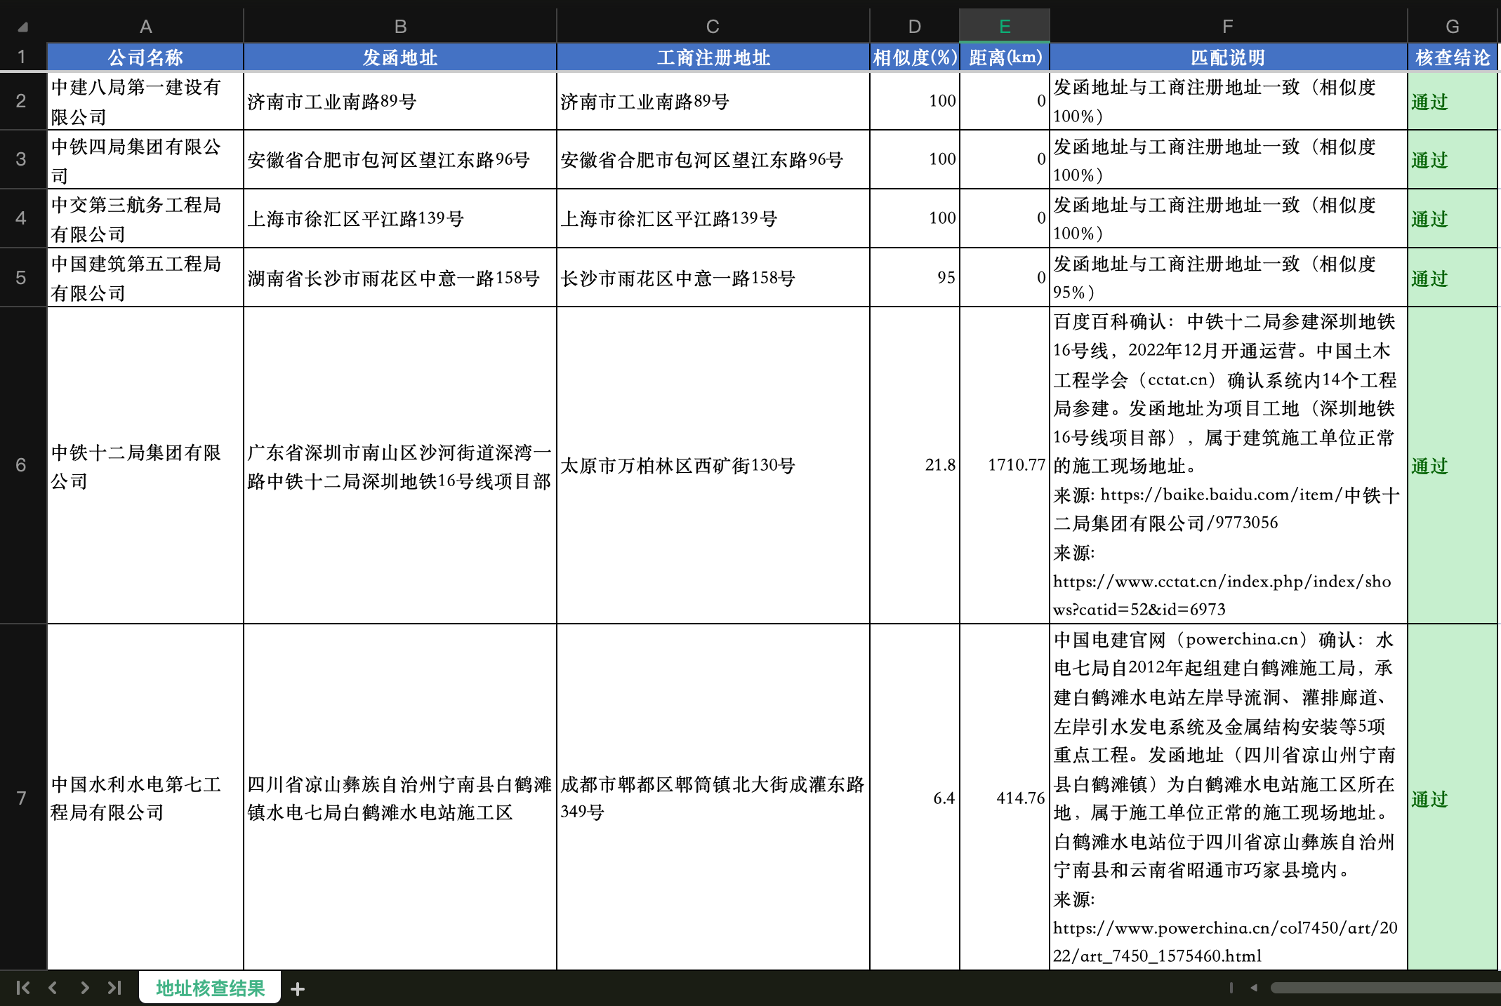The height and width of the screenshot is (1006, 1501).
Task: Select 工商注册地址 cell 上海市徐汇区平江路139号
Action: [713, 219]
